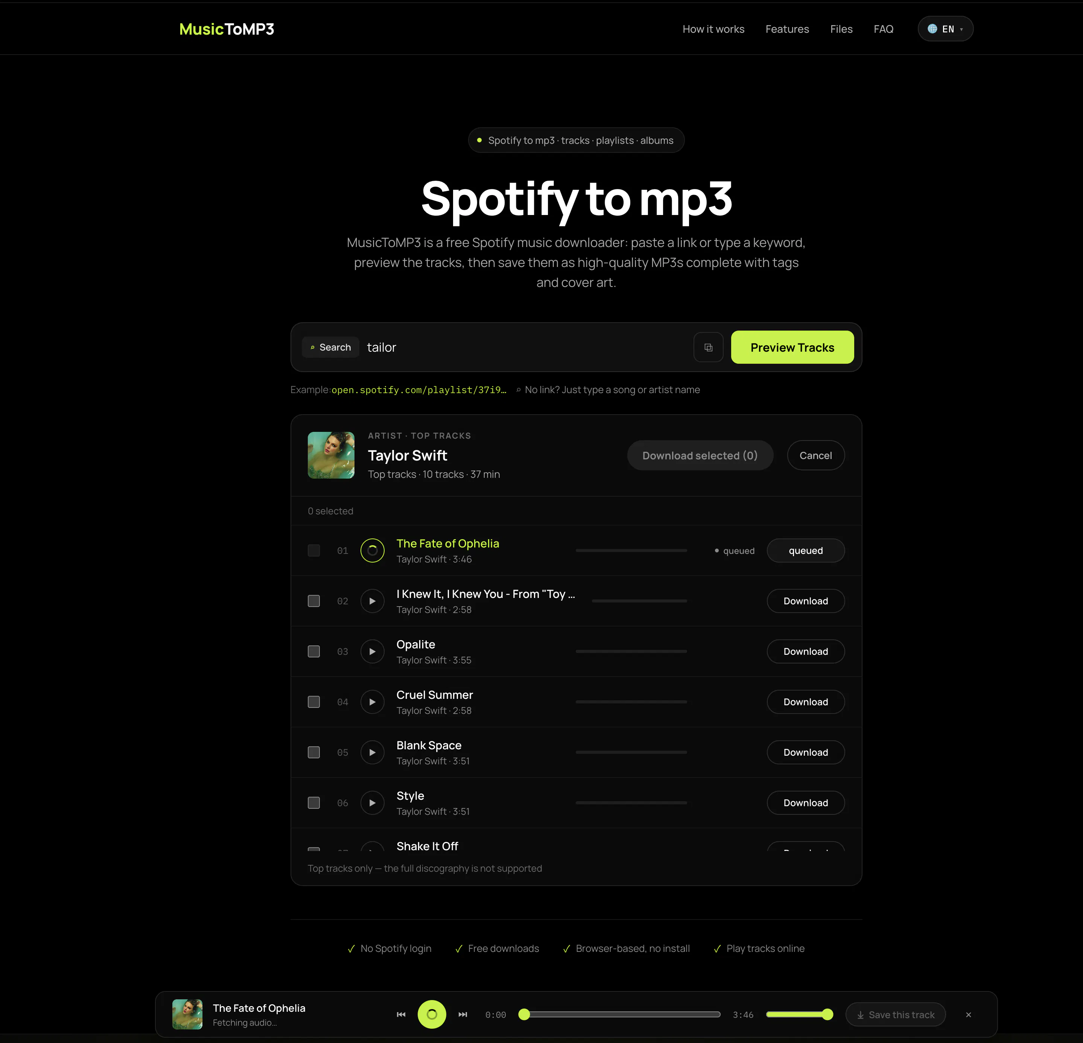Click the Blank Space track title
The width and height of the screenshot is (1083, 1043).
tap(429, 746)
